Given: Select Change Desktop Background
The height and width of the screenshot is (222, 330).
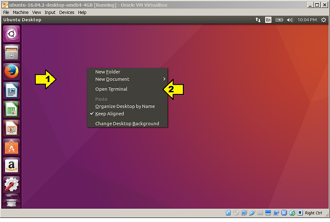Looking at the screenshot, I should click(128, 124).
